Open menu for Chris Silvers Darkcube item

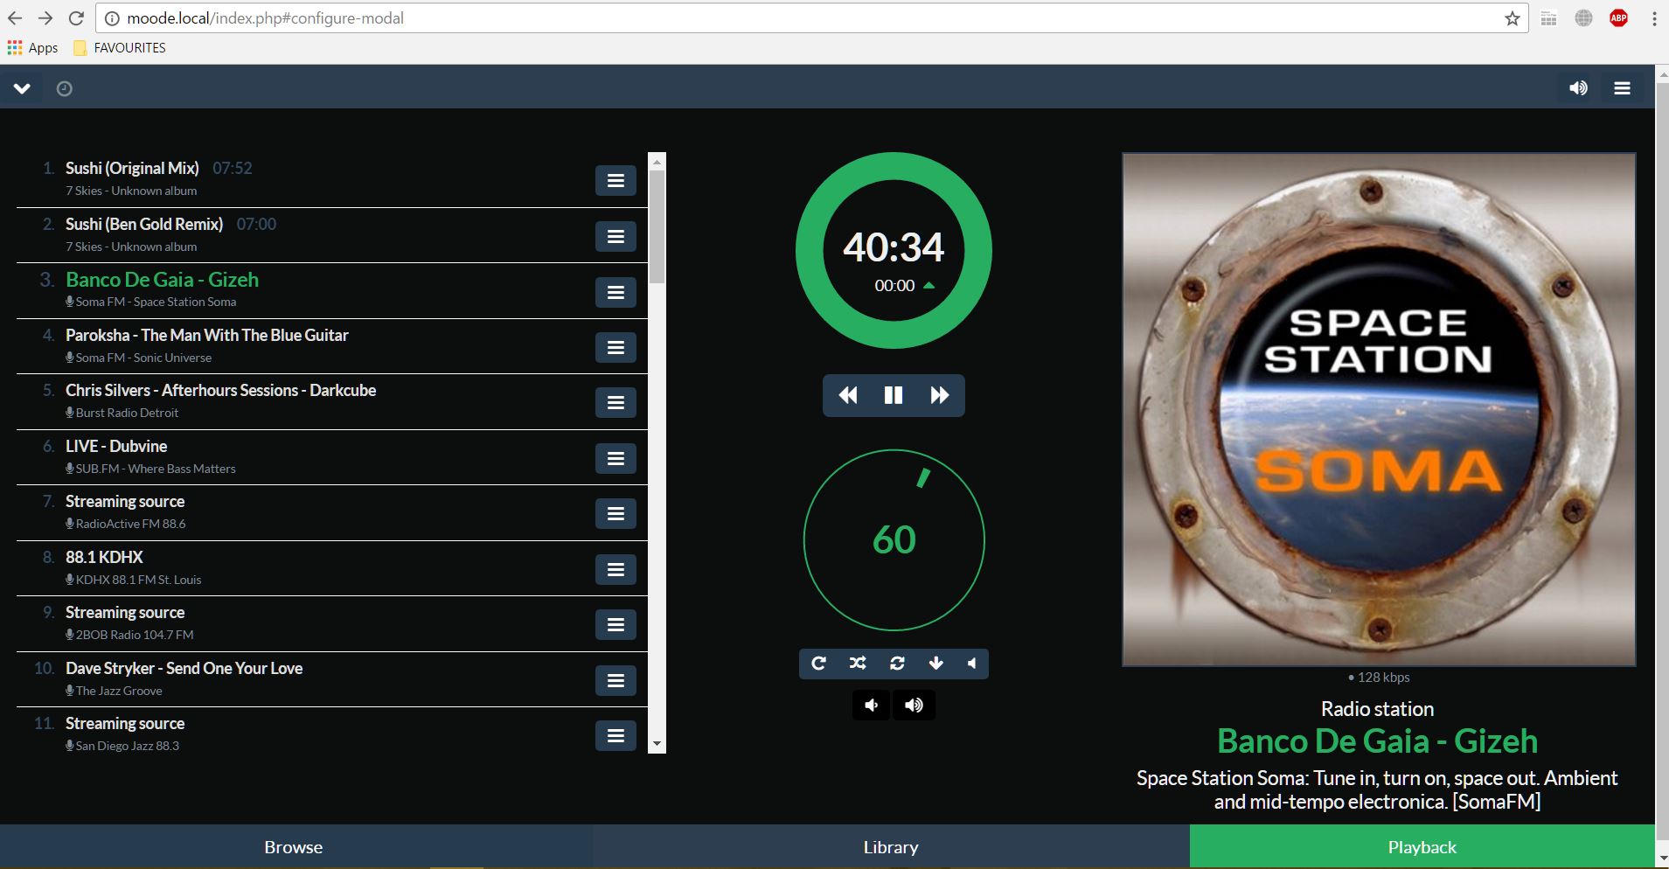[615, 402]
